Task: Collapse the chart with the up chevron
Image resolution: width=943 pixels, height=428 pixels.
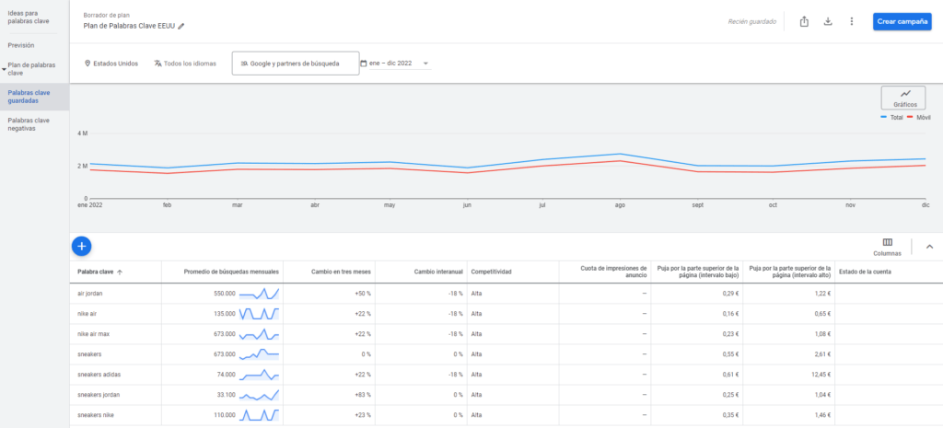Action: coord(929,247)
